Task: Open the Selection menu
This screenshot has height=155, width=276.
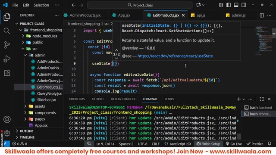Action: click(x=41, y=5)
